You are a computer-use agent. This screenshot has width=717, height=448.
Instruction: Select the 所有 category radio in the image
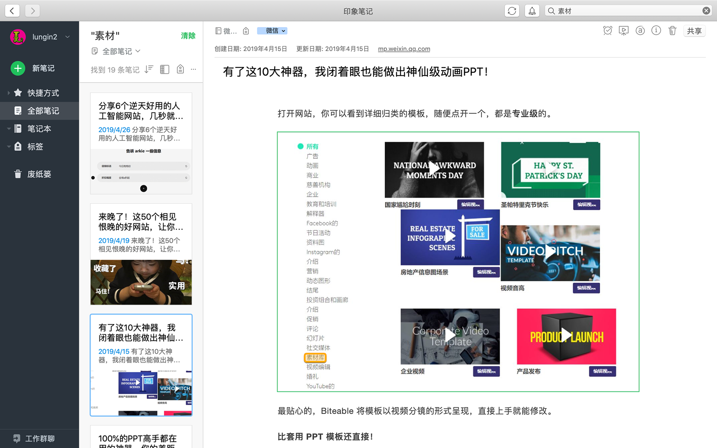(300, 146)
